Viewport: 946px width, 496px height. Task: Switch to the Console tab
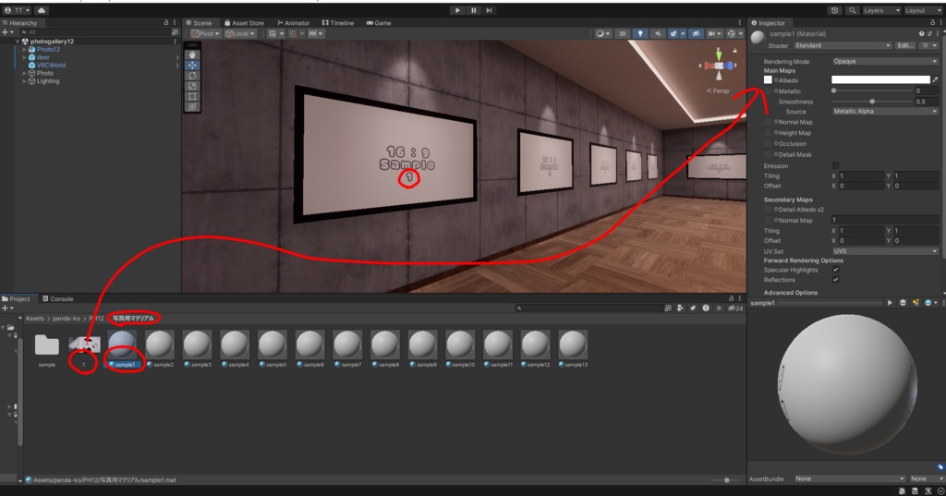(58, 298)
